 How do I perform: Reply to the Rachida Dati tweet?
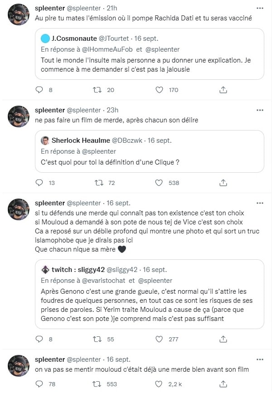[x=39, y=90]
